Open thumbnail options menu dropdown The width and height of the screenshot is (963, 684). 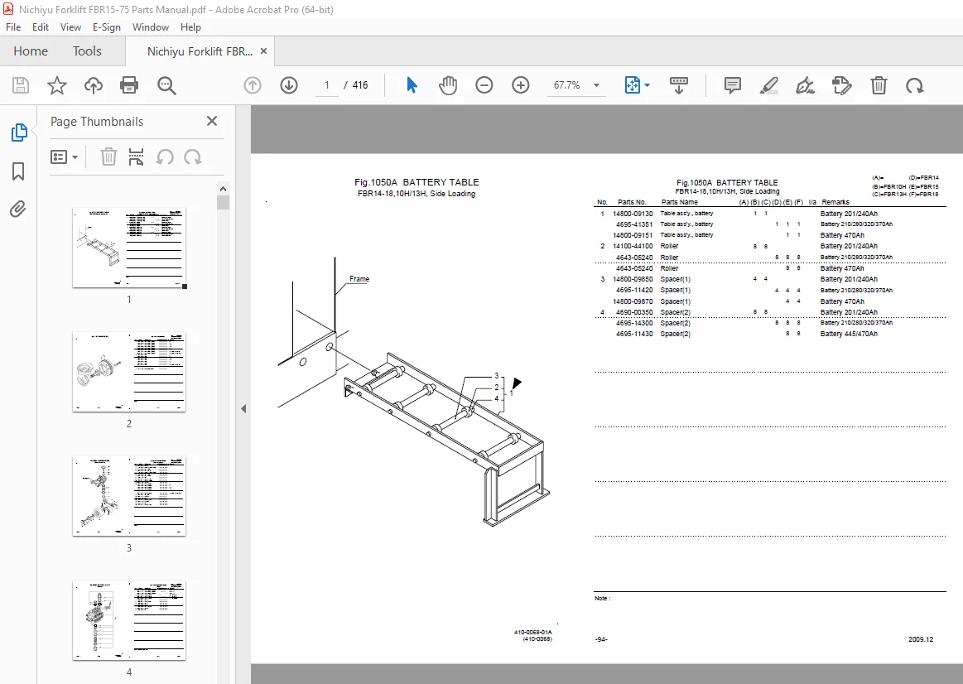64,157
